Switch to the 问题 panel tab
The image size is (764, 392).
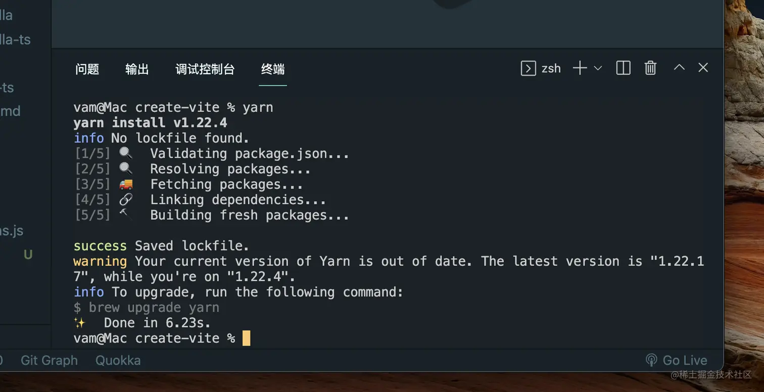(x=87, y=69)
